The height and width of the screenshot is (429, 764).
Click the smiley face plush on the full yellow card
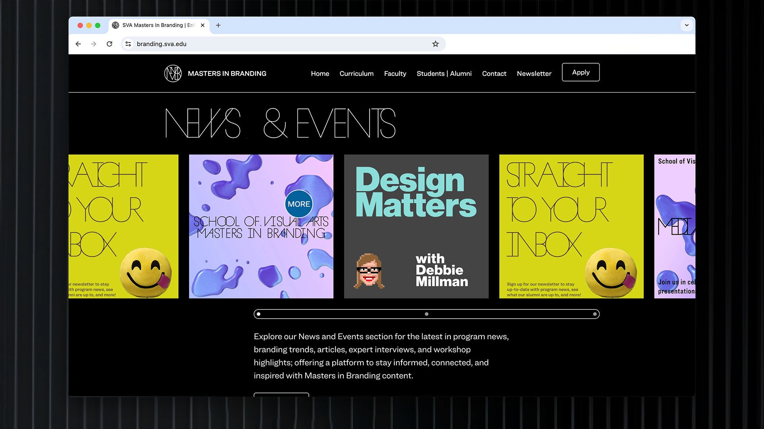coord(611,272)
